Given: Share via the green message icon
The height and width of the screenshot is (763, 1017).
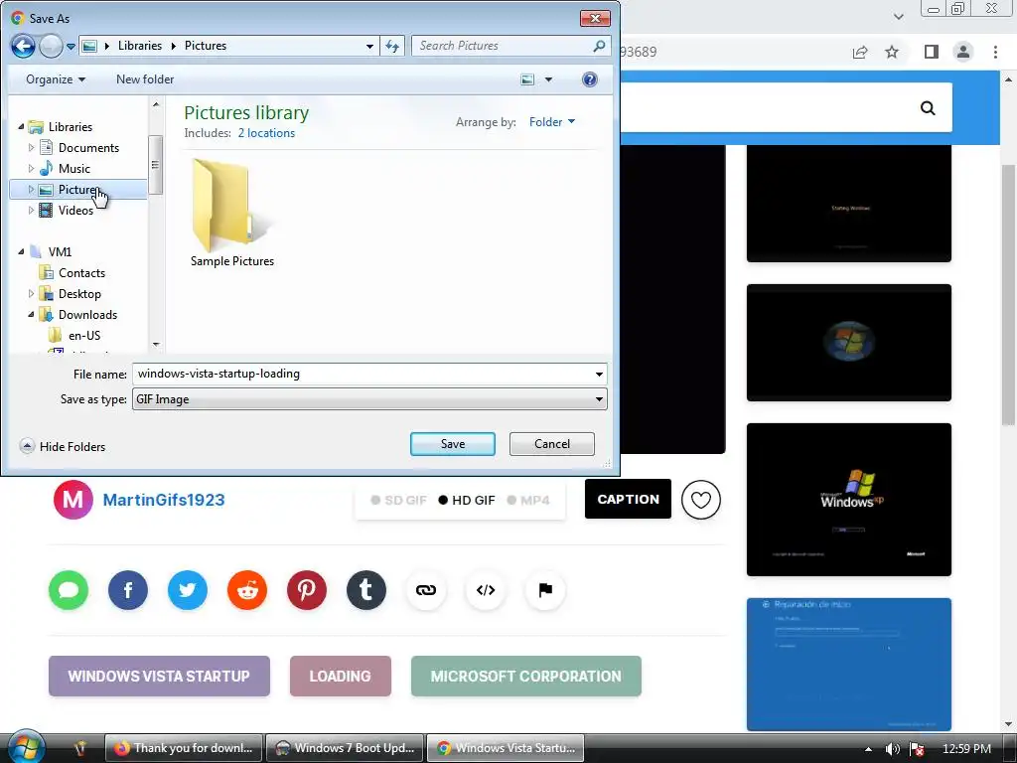Looking at the screenshot, I should pos(69,590).
